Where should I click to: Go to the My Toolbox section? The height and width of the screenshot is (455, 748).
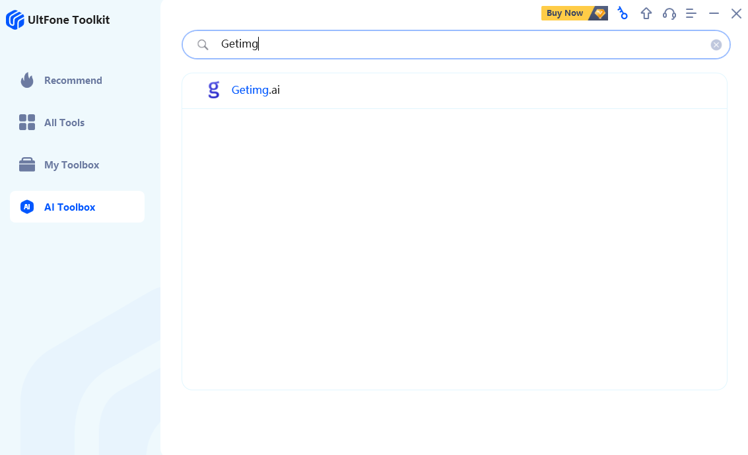[x=71, y=164]
